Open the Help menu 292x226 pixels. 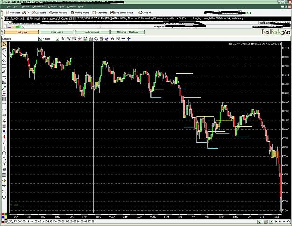pos(81,7)
